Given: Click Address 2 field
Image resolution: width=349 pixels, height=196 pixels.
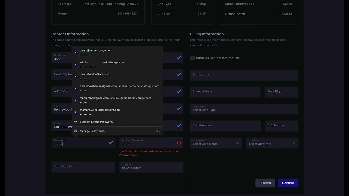Looking at the screenshot, I should tap(62, 92).
